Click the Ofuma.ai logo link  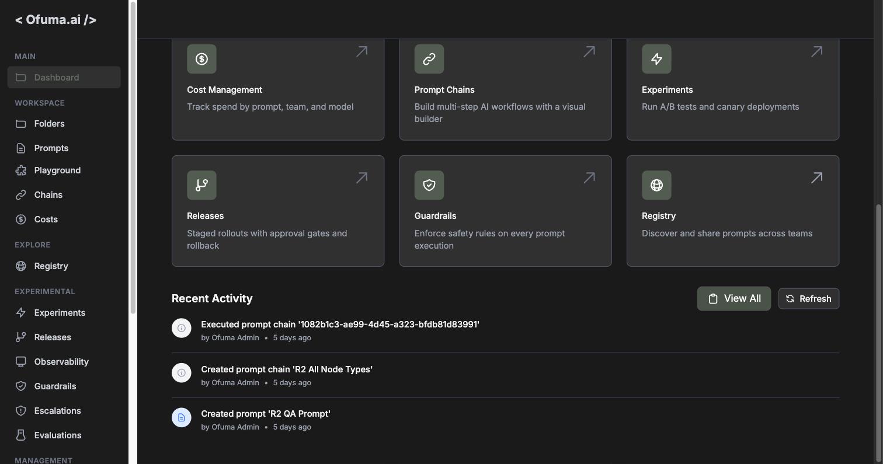point(55,20)
